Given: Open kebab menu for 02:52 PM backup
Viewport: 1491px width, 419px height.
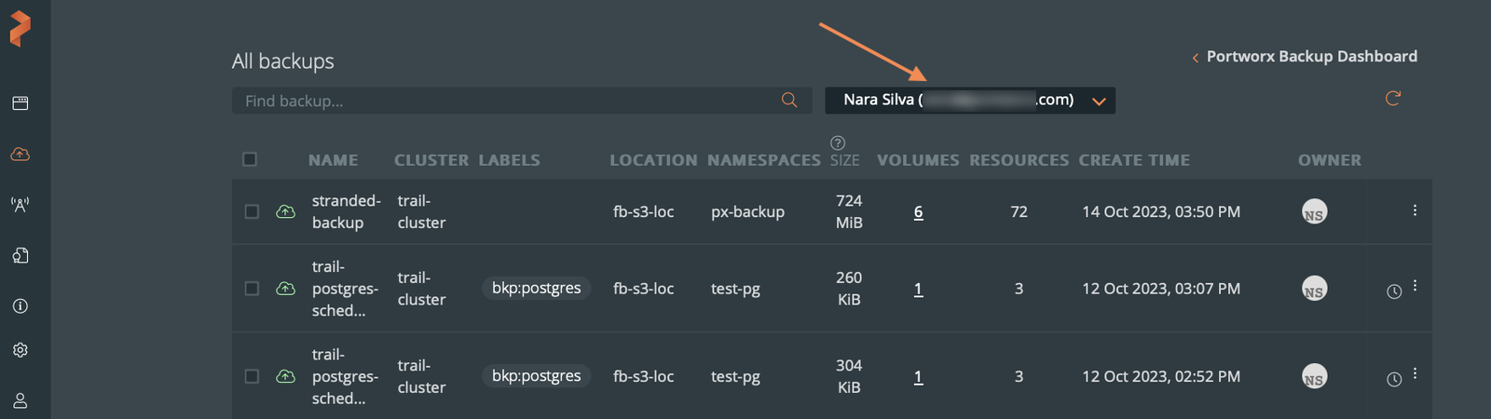Looking at the screenshot, I should pos(1415,373).
